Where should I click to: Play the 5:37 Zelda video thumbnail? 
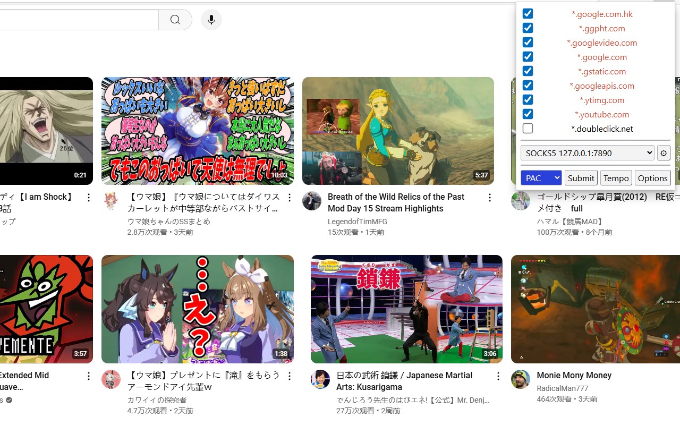[x=398, y=131]
